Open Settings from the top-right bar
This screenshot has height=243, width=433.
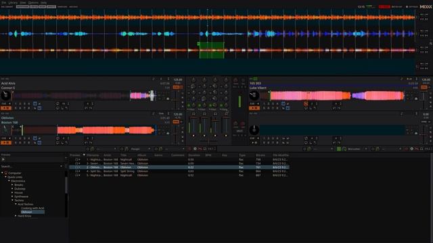[x=412, y=7]
